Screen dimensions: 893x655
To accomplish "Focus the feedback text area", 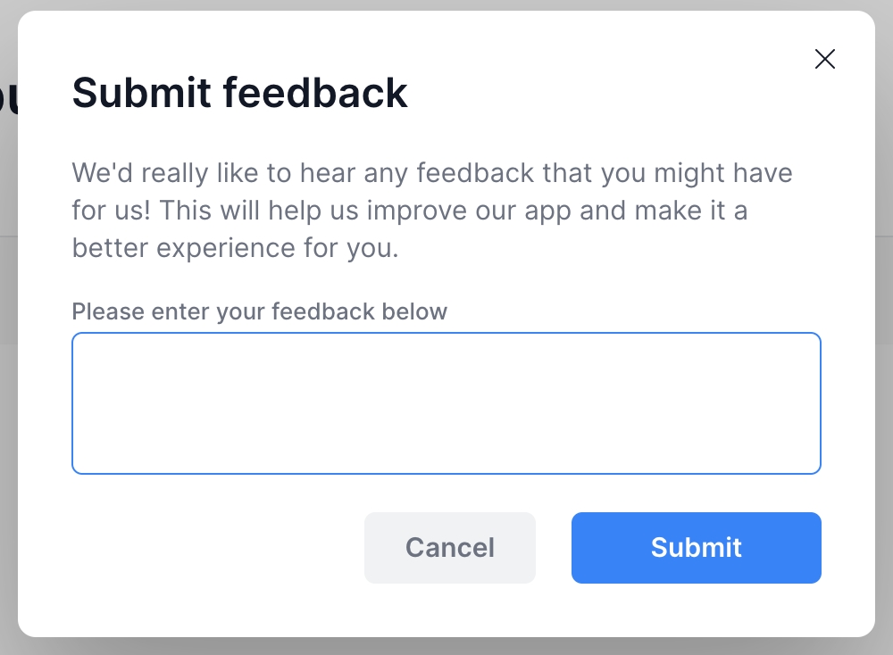I will tap(446, 402).
